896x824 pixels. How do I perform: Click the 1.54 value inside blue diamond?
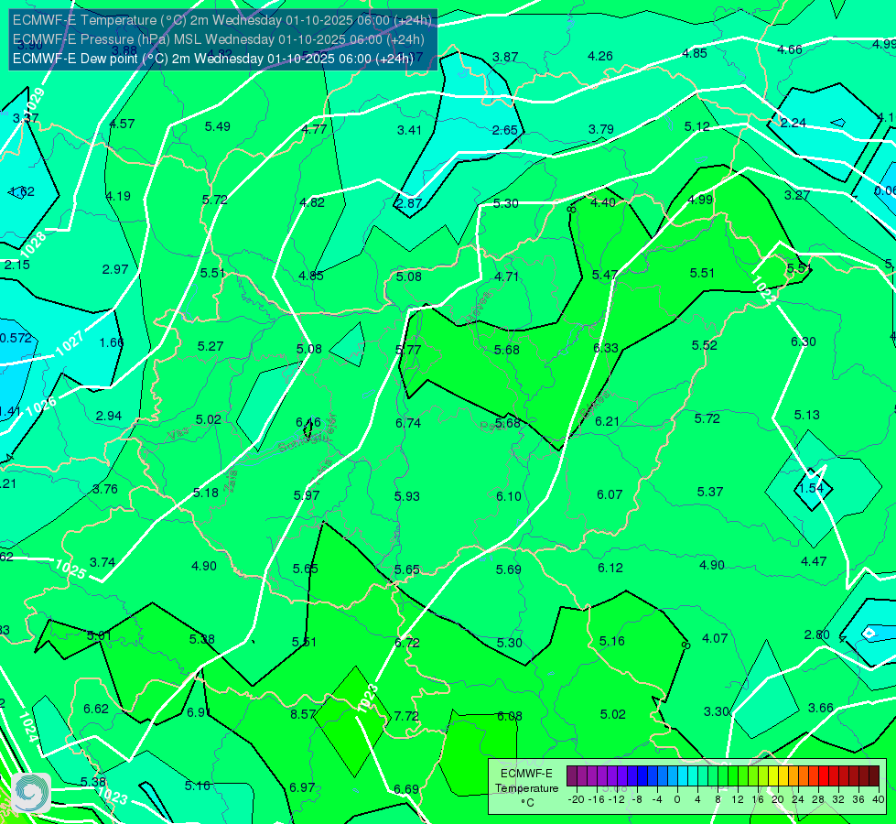point(811,488)
